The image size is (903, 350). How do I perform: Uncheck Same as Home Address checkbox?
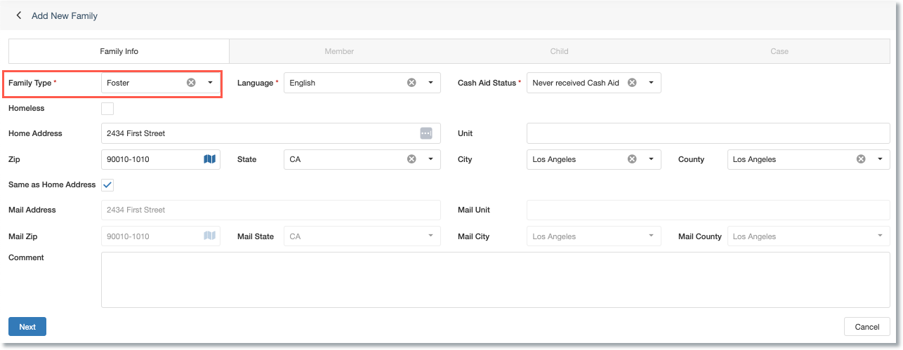[x=107, y=185]
